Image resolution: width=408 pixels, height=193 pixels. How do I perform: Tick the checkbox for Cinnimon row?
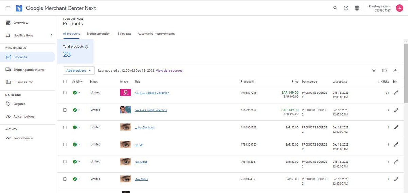pyautogui.click(x=65, y=127)
